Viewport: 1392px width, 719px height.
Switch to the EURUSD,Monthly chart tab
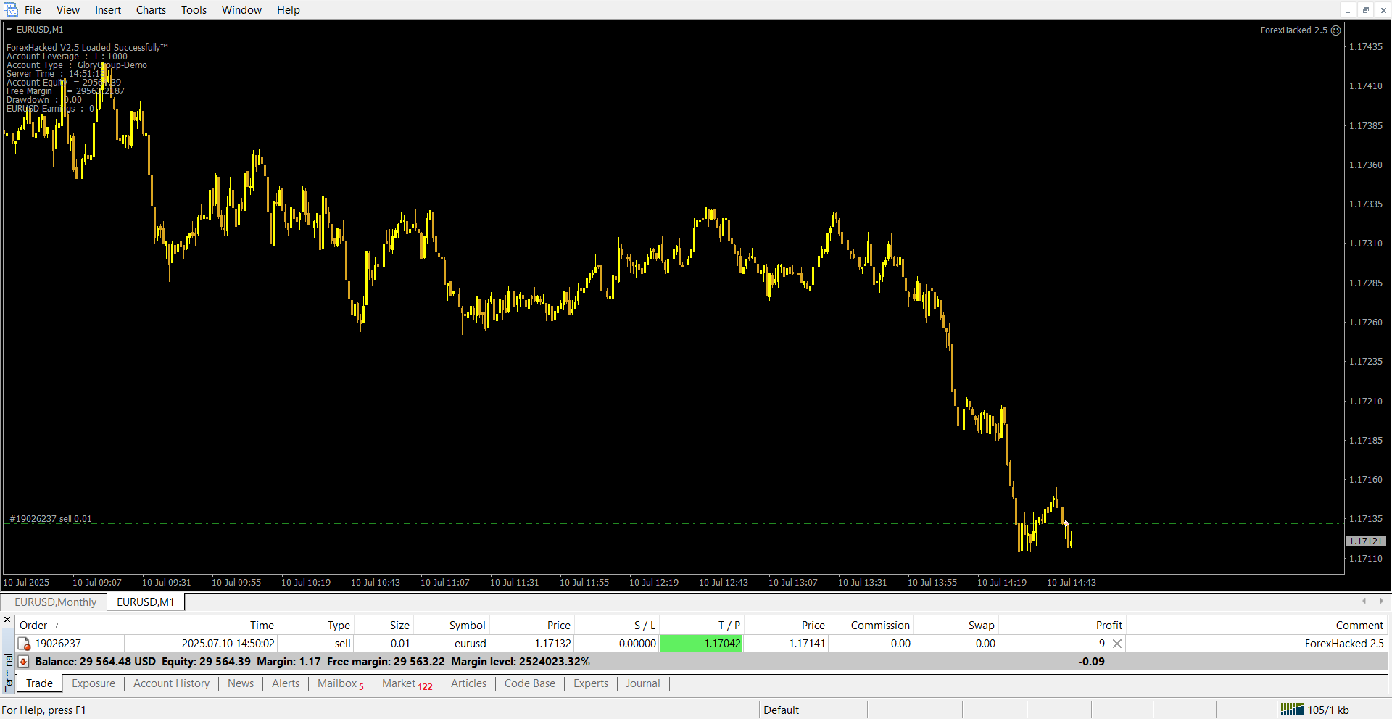55,602
